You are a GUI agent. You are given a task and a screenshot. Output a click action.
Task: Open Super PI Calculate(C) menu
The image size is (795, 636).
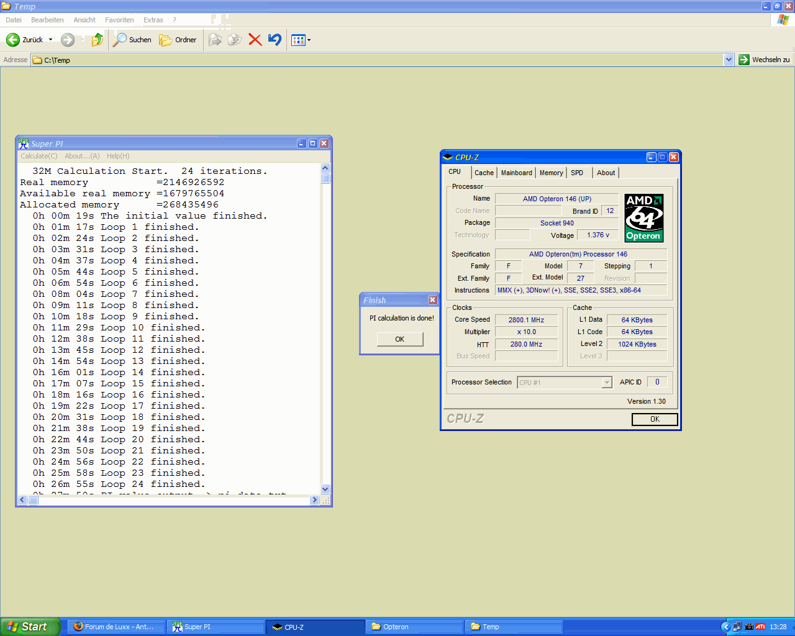(x=39, y=156)
